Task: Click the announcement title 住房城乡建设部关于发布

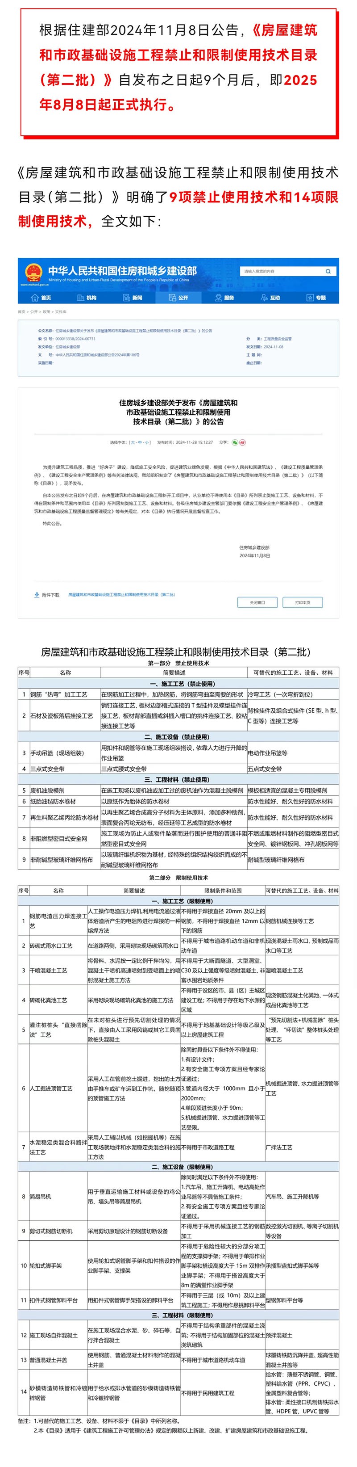Action: coord(178,412)
